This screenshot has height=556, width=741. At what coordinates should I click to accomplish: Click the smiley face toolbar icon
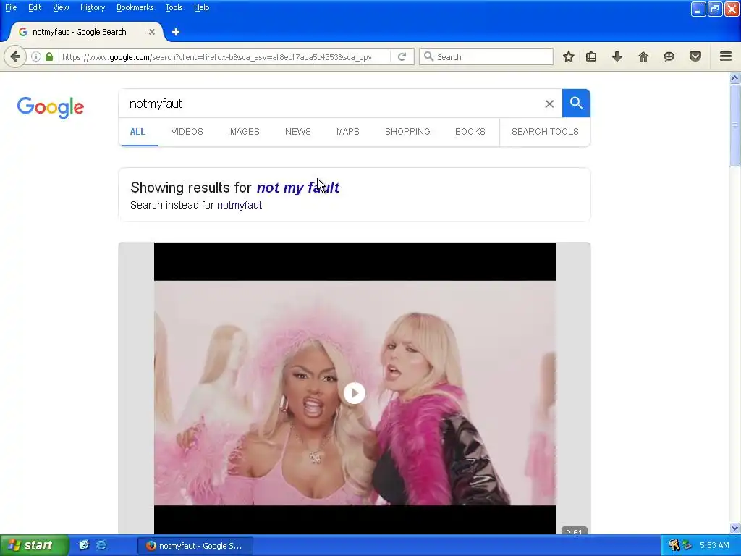coord(669,56)
